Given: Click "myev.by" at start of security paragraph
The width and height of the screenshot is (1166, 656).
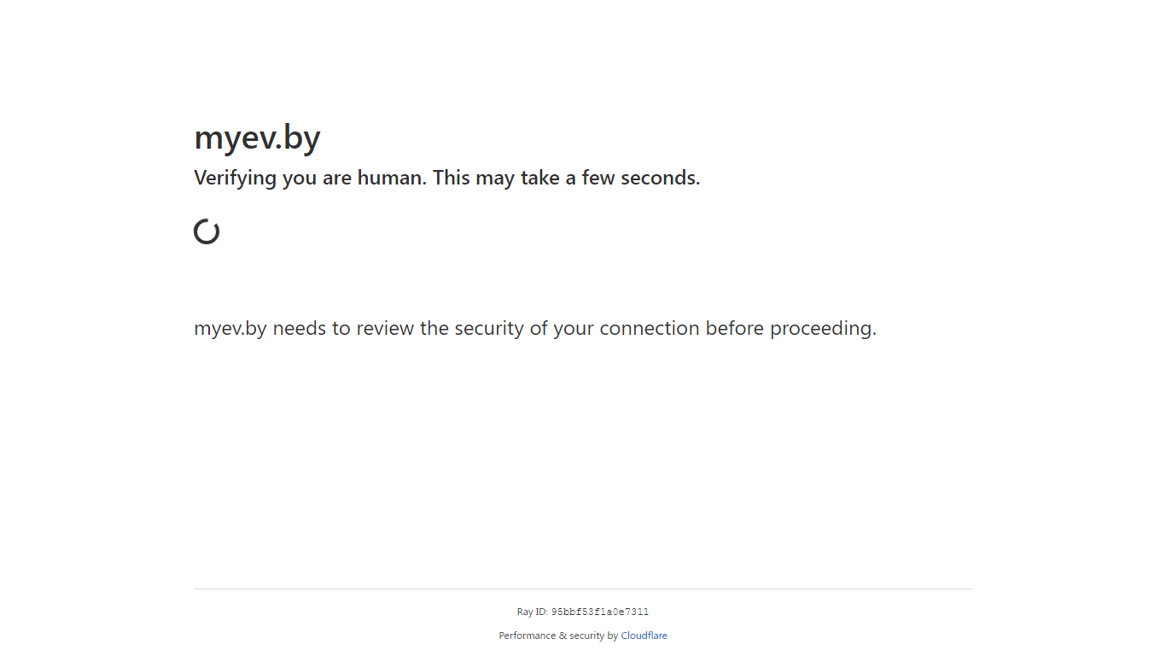Looking at the screenshot, I should (x=230, y=329).
